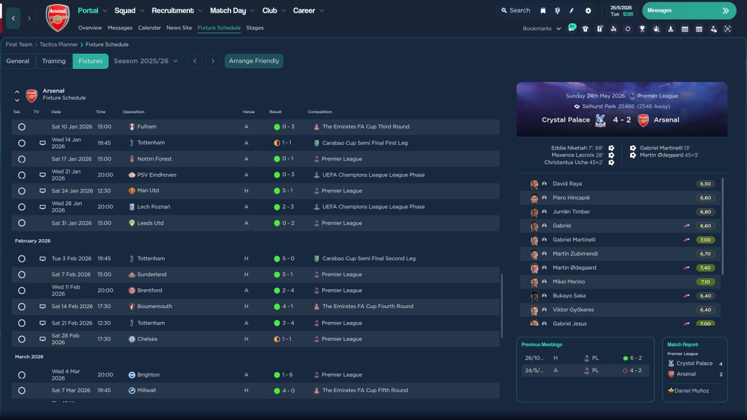Click the green Messages continue button

[x=689, y=10]
